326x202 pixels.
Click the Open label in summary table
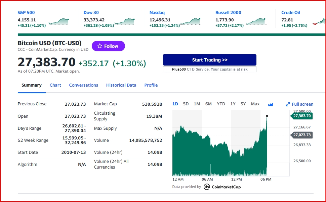(x=23, y=116)
